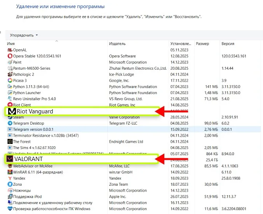Click publisher McAfee, LLC
This screenshot has width=263, height=214.
pyautogui.click(x=119, y=166)
